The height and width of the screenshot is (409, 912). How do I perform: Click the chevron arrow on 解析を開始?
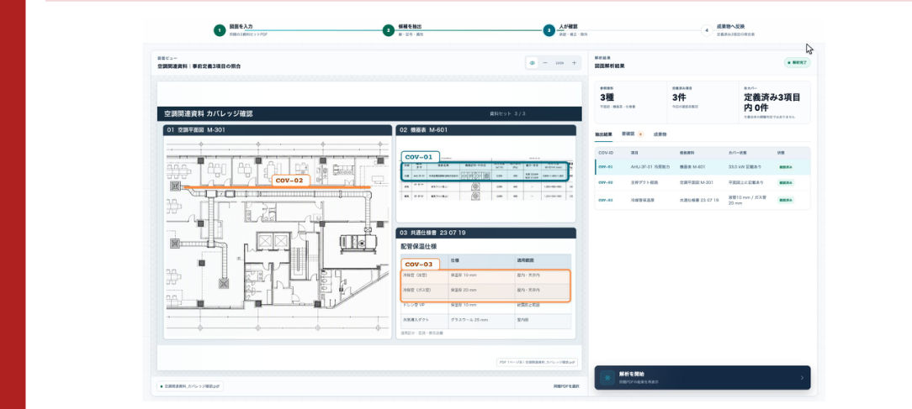(x=802, y=378)
